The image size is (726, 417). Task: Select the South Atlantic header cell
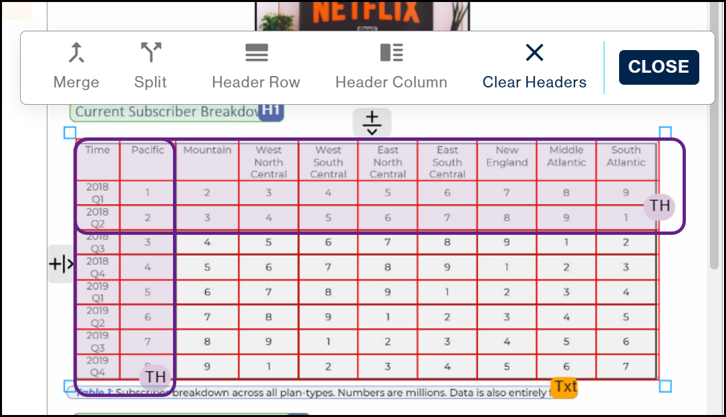click(626, 160)
